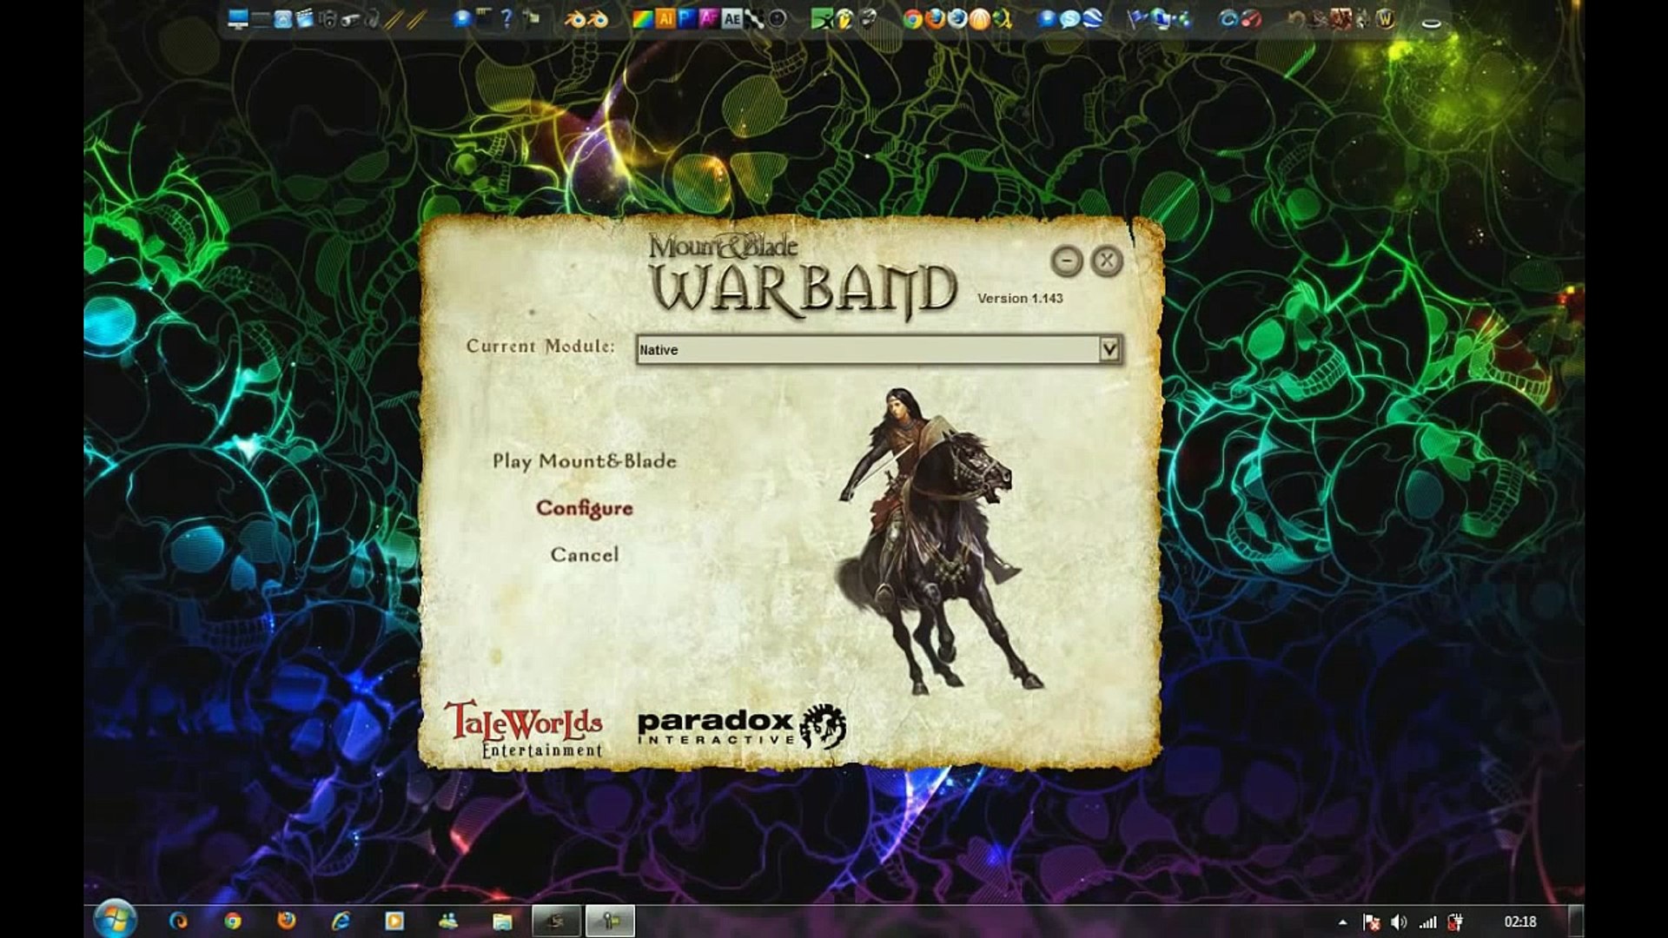Click the volume speaker tray icon
This screenshot has height=938, width=1668.
point(1399,921)
